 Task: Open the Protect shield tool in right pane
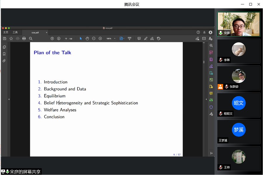[x=211, y=107]
